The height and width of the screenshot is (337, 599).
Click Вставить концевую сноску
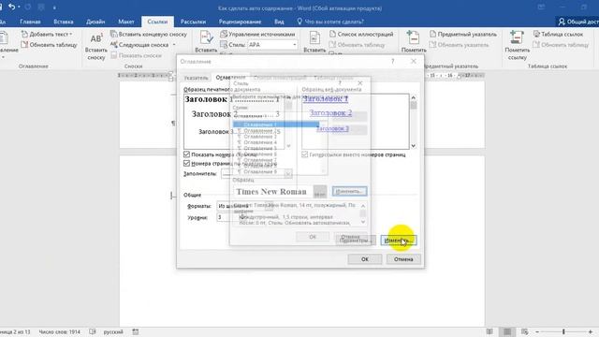coord(149,34)
